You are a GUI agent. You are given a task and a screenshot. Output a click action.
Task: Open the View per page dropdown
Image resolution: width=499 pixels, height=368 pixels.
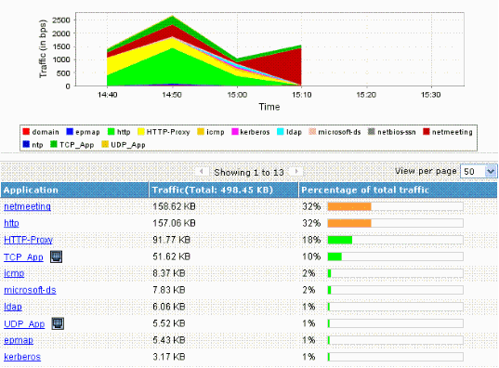[x=479, y=171]
